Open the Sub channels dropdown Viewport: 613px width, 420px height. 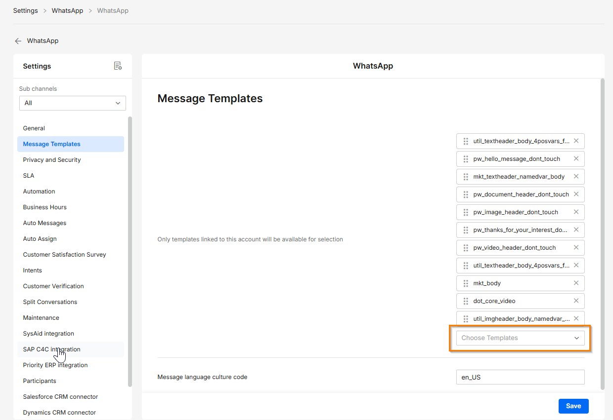(x=73, y=103)
